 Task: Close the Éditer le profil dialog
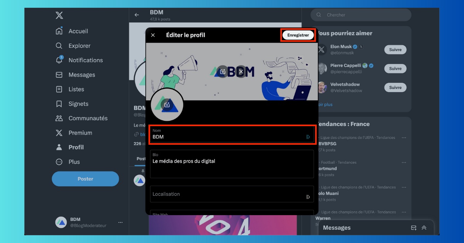153,35
